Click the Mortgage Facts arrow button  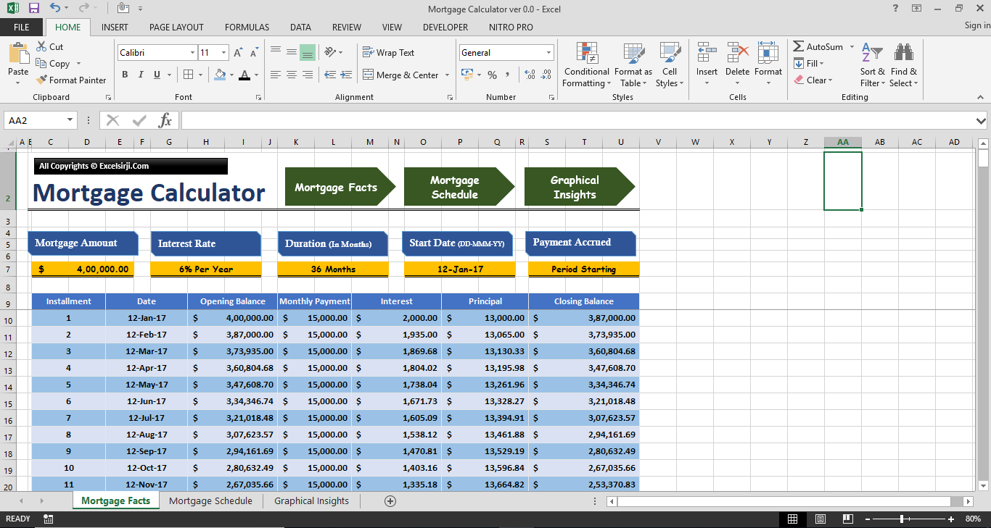click(x=340, y=187)
